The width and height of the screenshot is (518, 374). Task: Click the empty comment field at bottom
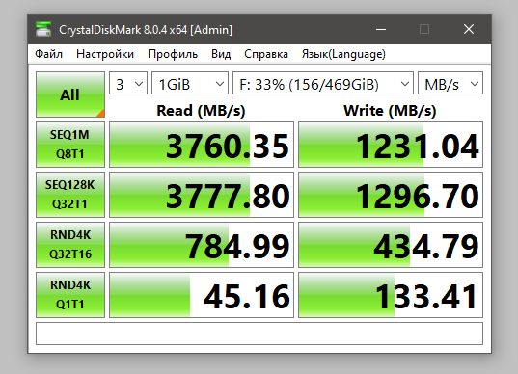click(x=259, y=334)
